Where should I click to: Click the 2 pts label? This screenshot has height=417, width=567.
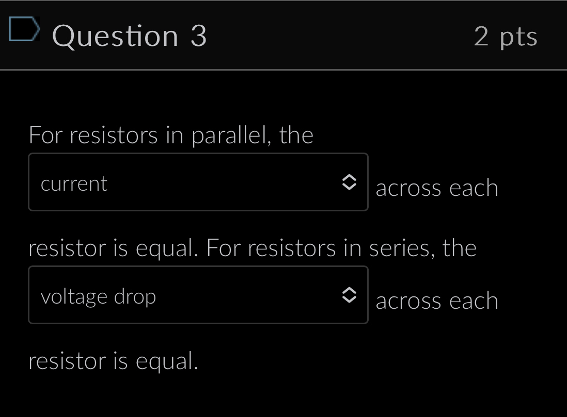tap(506, 35)
